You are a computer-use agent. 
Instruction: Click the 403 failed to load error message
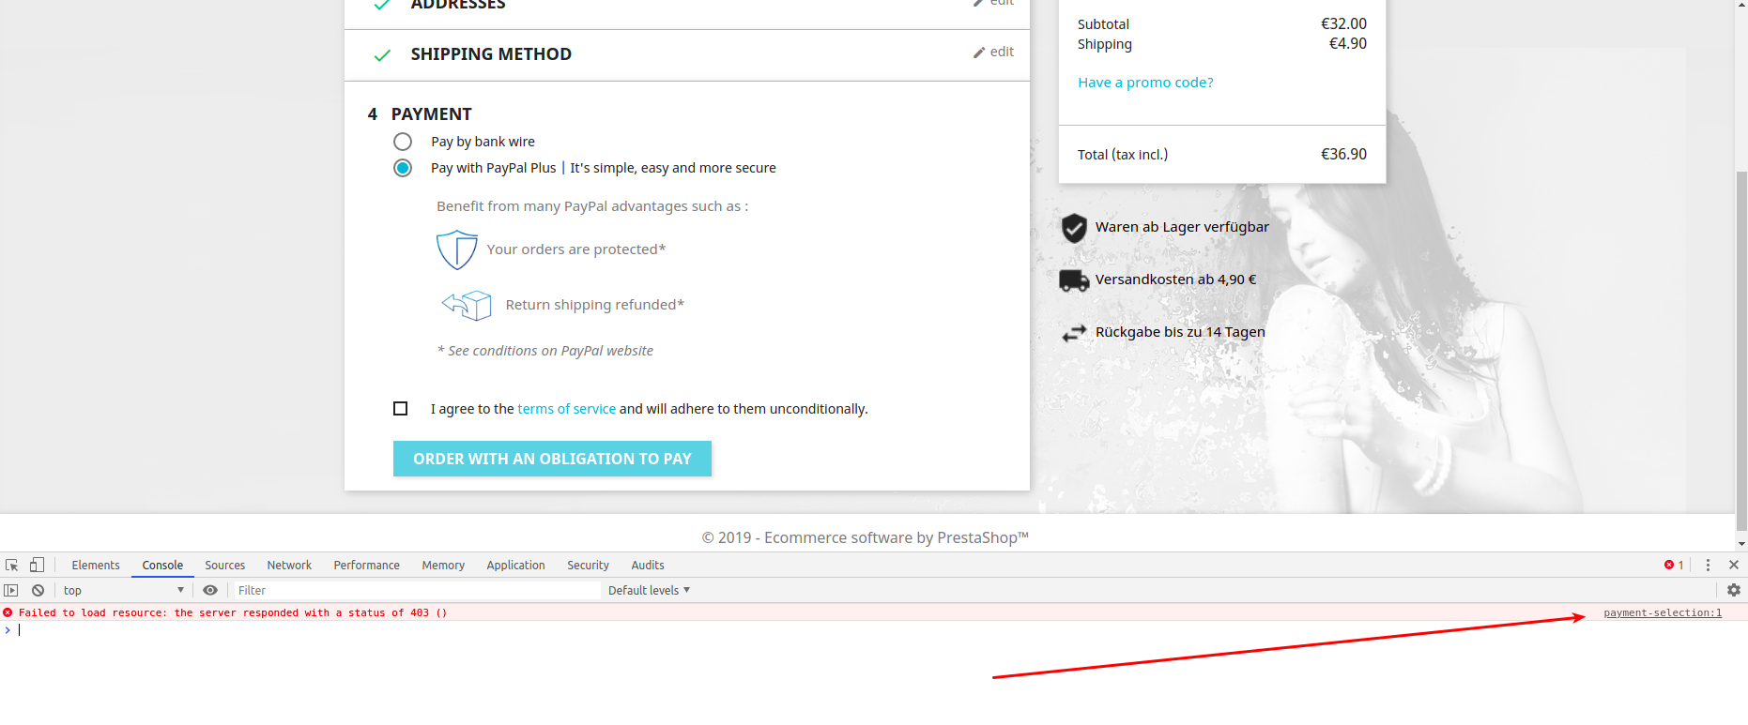[233, 612]
